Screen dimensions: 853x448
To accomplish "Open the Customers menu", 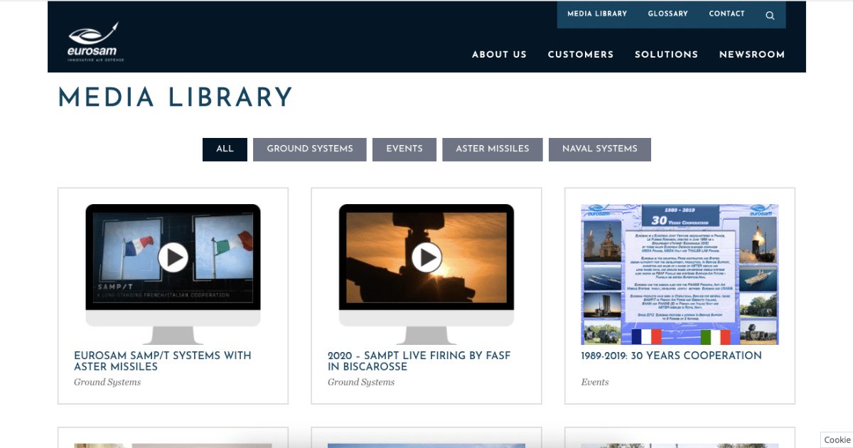I will [581, 54].
